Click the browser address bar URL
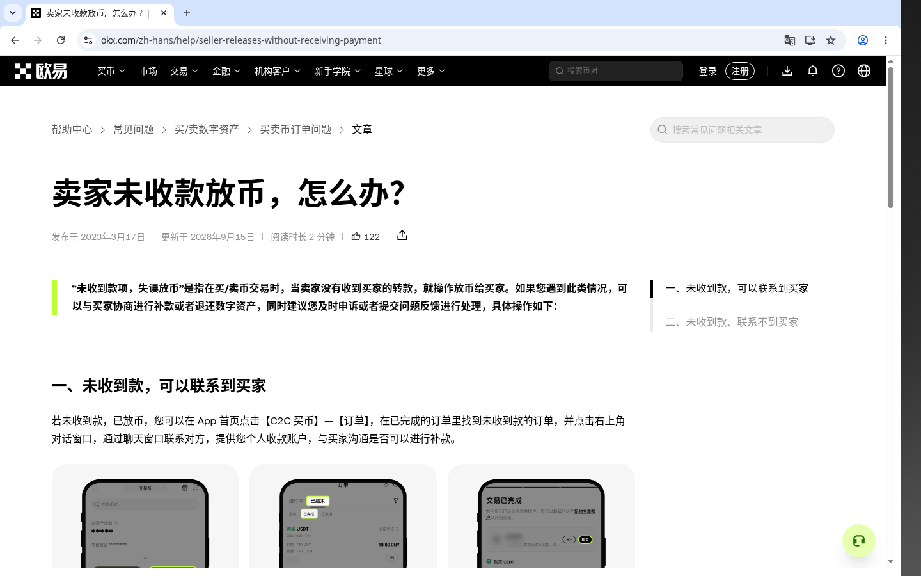The height and width of the screenshot is (576, 921). pyautogui.click(x=241, y=40)
